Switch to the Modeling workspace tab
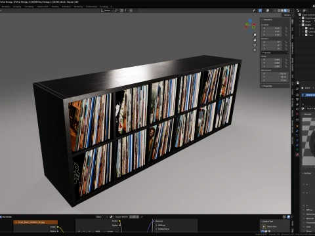This screenshot has width=315, height=236. point(6,7)
